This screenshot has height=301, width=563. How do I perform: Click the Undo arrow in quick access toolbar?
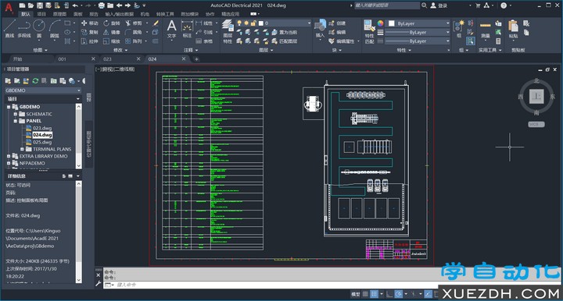tap(75, 5)
